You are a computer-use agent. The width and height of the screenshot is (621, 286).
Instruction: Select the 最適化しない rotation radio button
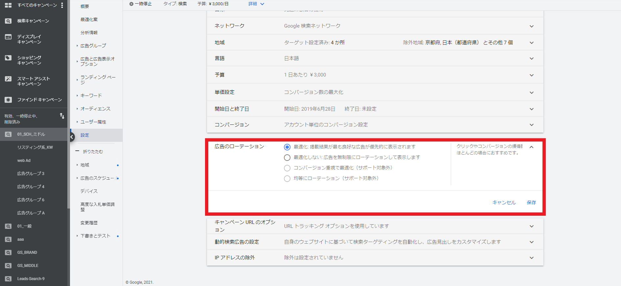287,158
